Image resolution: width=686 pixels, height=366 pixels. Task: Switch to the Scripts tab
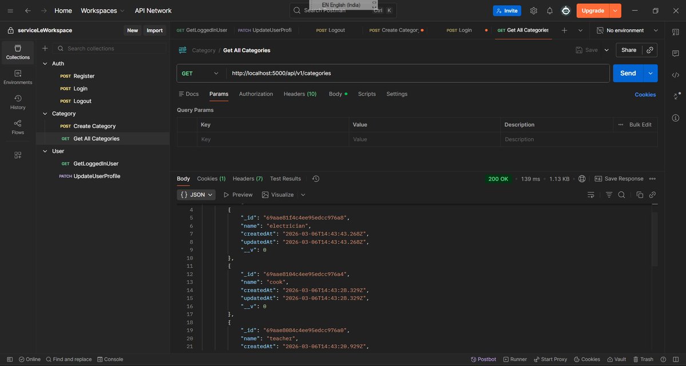point(367,94)
